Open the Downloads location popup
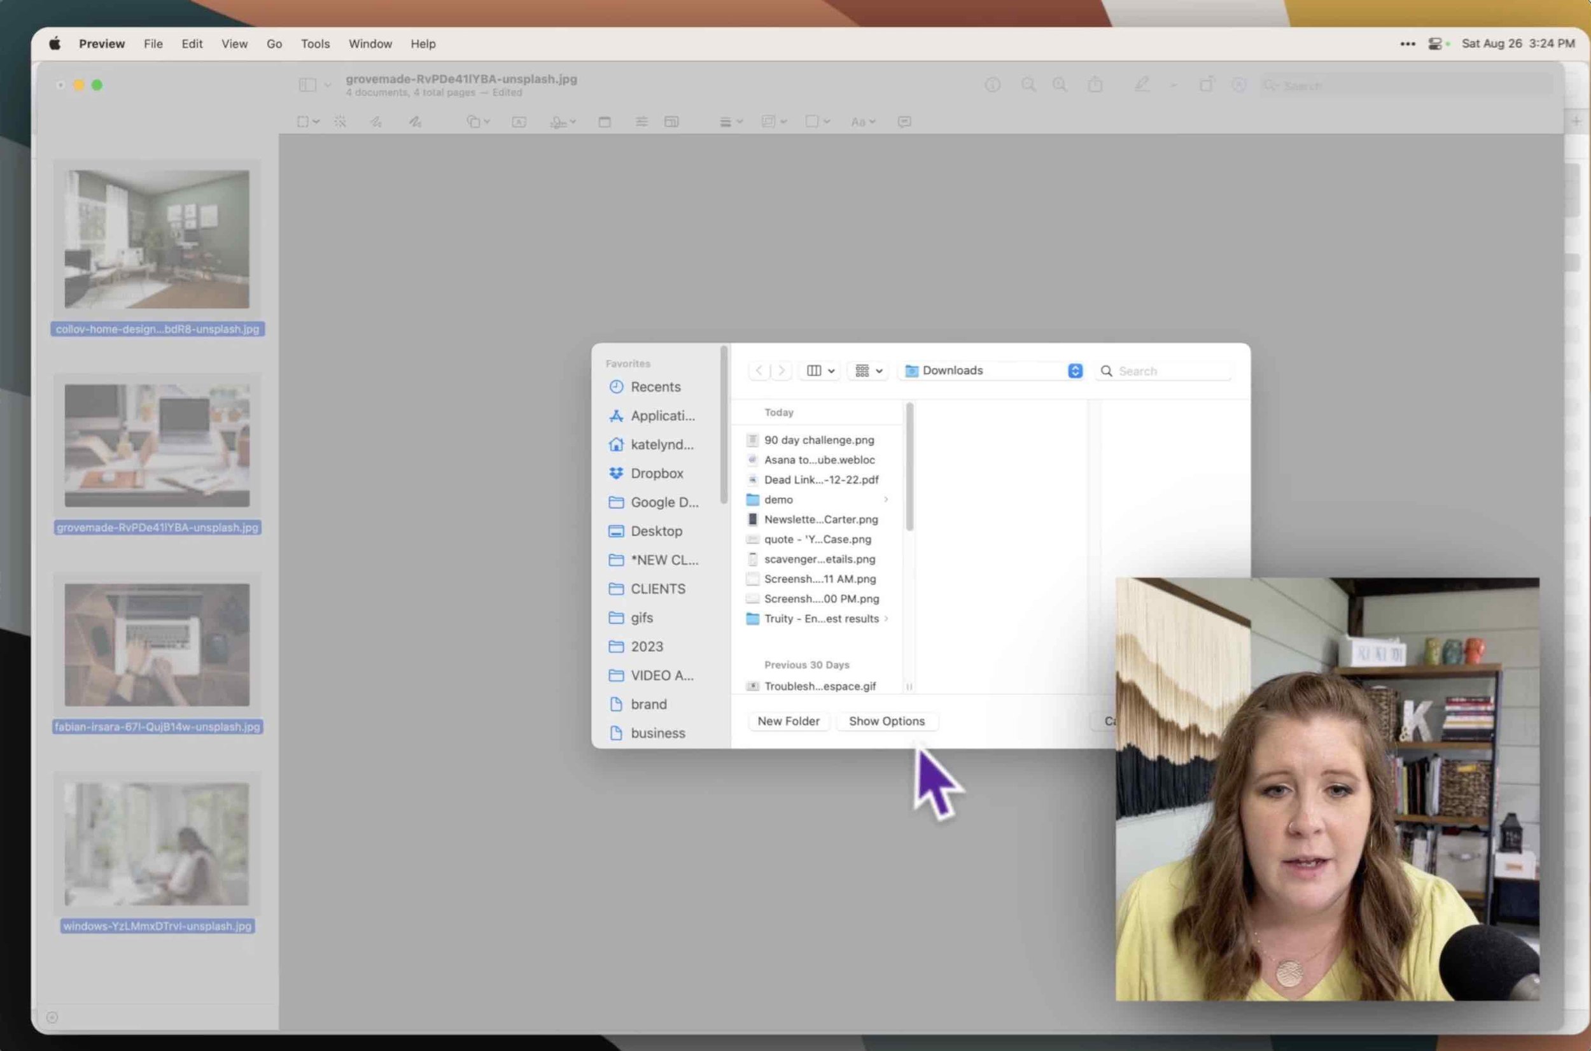The height and width of the screenshot is (1051, 1591). 992,370
